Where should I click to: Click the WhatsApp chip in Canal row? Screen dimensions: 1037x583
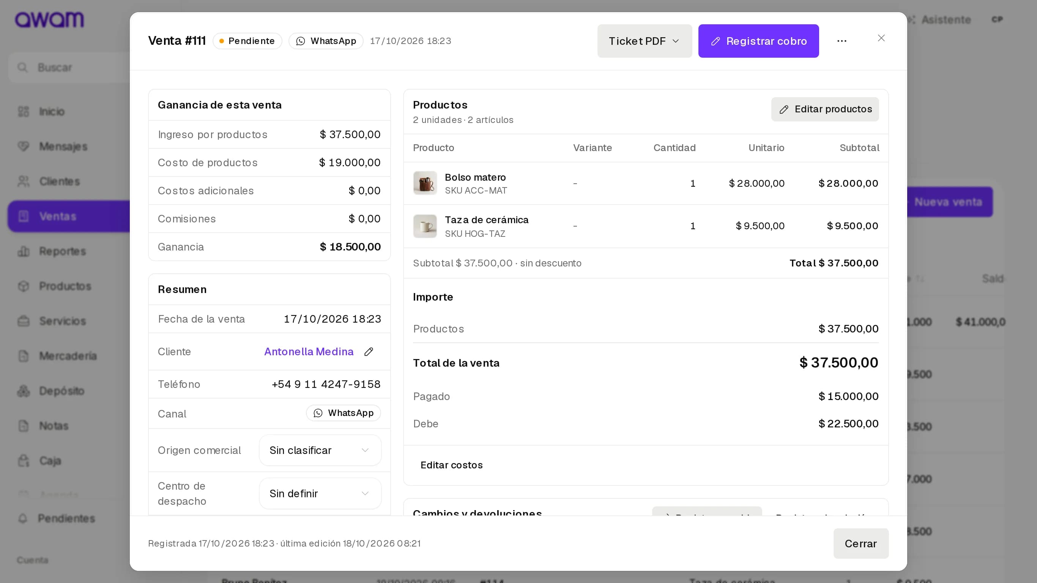tap(344, 413)
